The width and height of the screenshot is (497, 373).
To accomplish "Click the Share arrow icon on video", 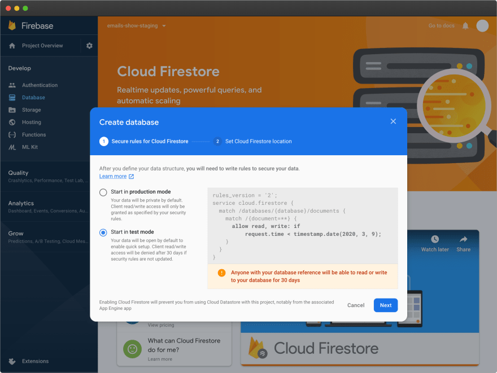I will pos(464,239).
